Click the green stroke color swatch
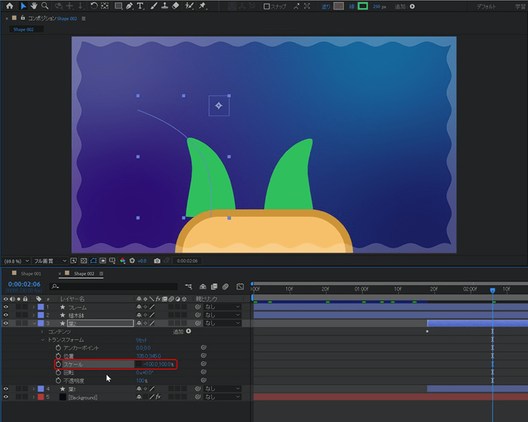 363,6
